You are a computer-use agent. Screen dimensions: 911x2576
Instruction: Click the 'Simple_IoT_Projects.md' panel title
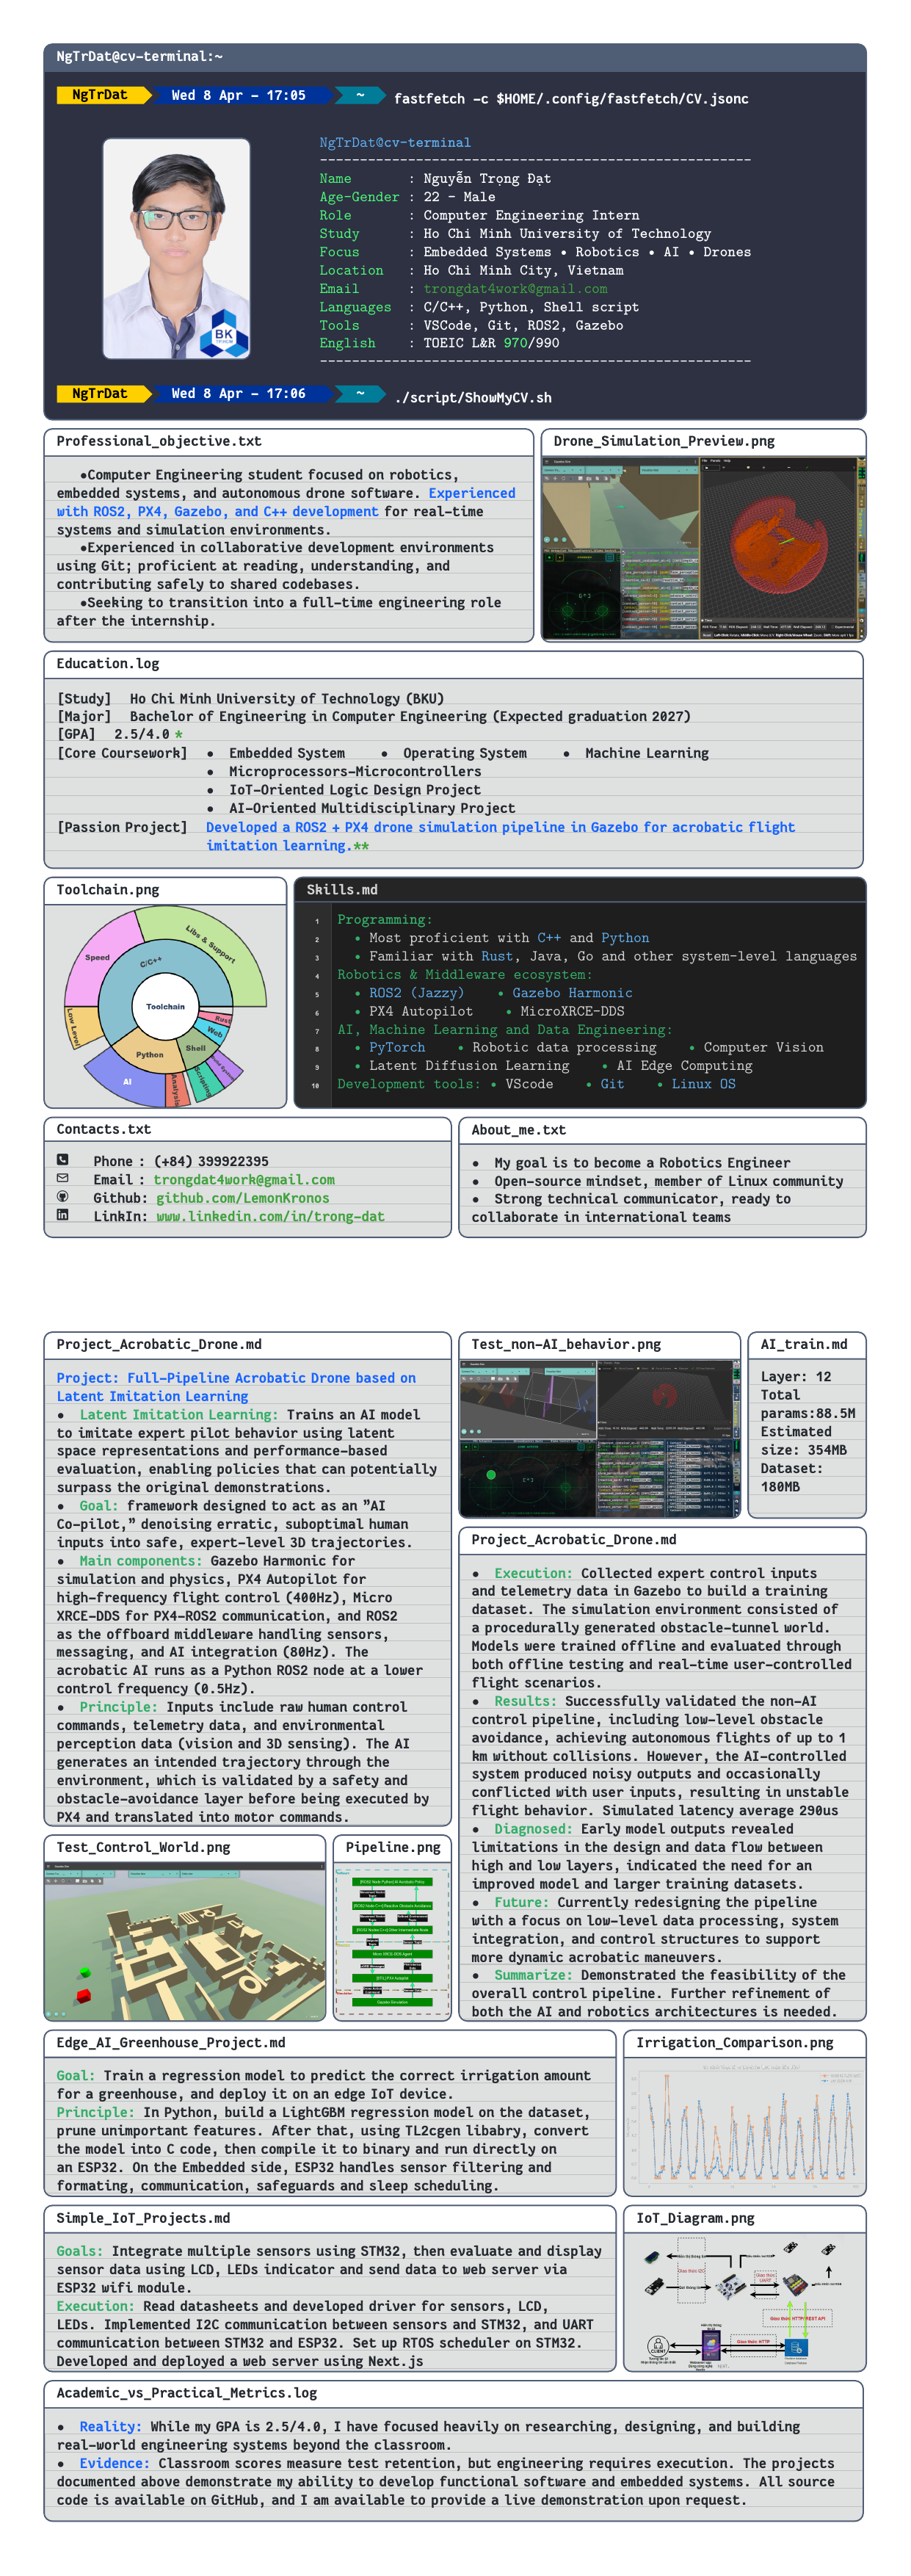(x=143, y=2218)
